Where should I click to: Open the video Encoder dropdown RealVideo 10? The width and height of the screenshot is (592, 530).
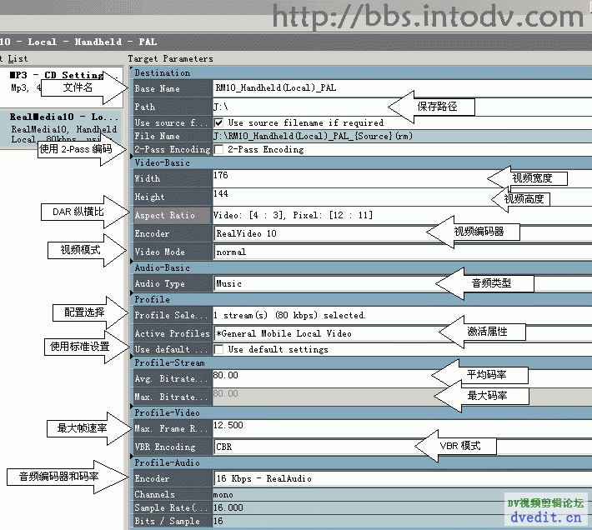tap(402, 234)
